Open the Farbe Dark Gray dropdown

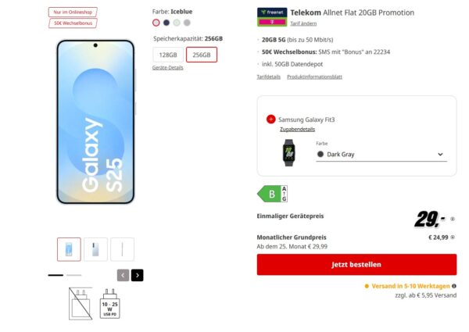pyautogui.click(x=380, y=155)
